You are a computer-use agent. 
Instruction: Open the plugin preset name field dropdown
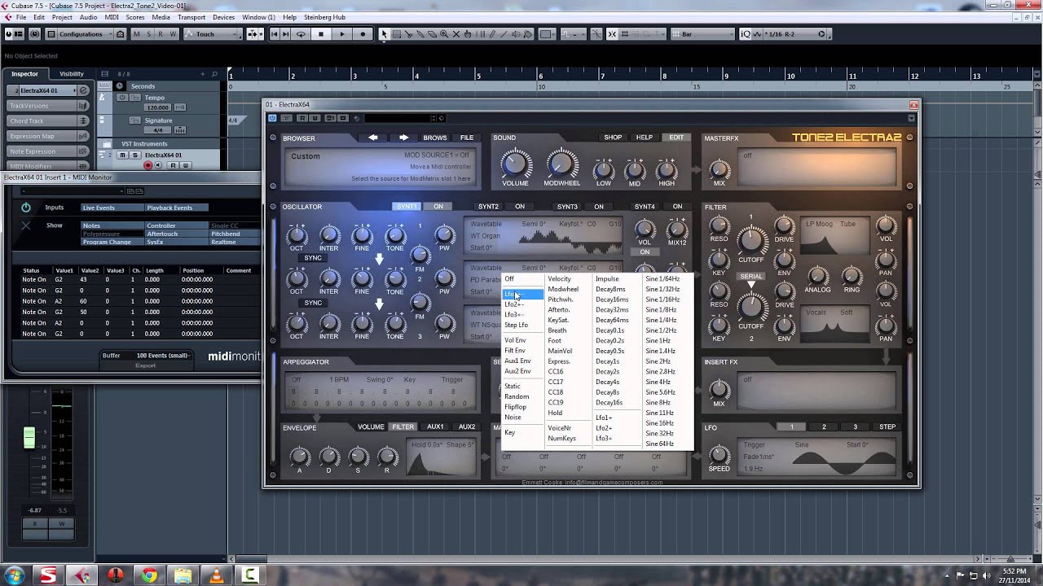click(401, 118)
